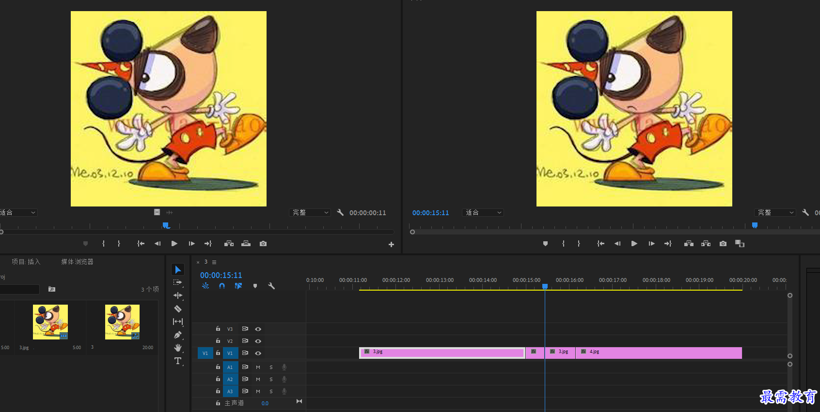This screenshot has height=412, width=820.
Task: Click timeline playhead at 00:00:15:11
Action: (x=545, y=287)
